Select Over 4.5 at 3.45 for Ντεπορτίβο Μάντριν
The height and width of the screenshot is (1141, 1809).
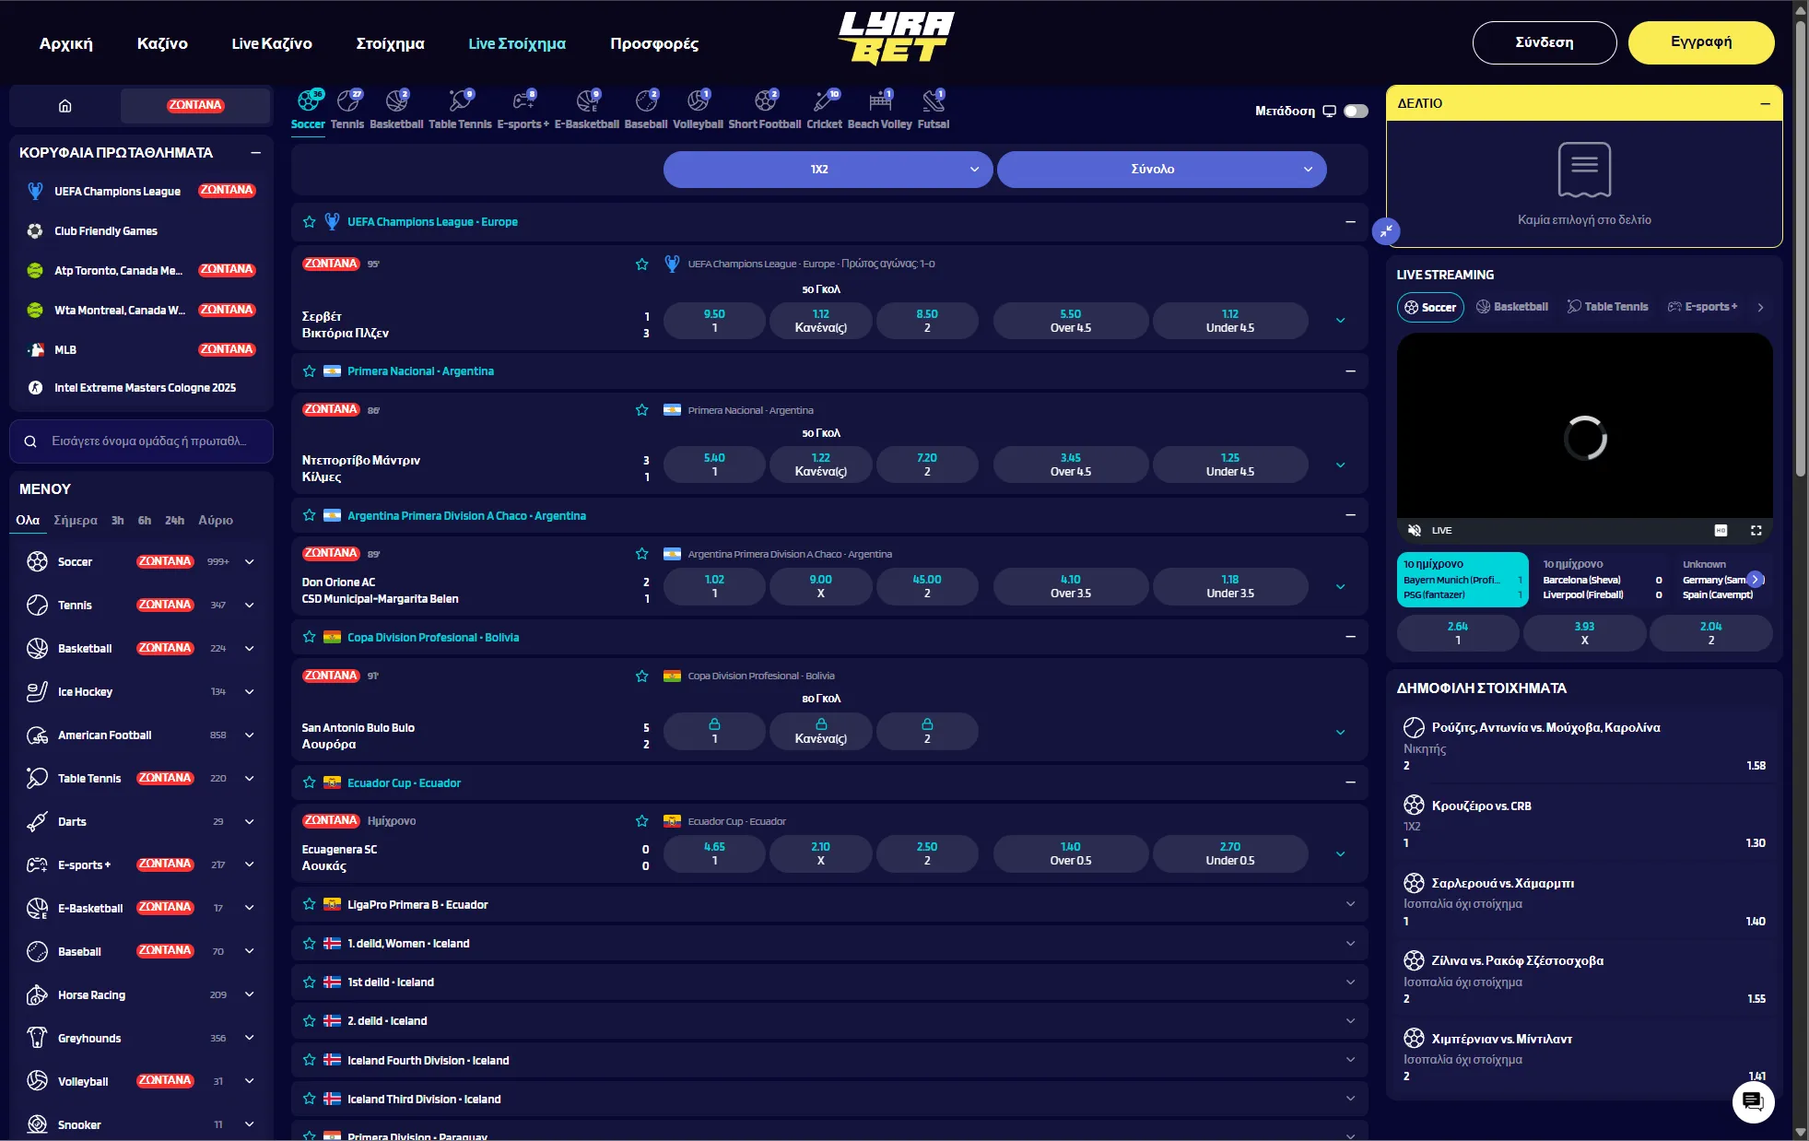point(1070,465)
